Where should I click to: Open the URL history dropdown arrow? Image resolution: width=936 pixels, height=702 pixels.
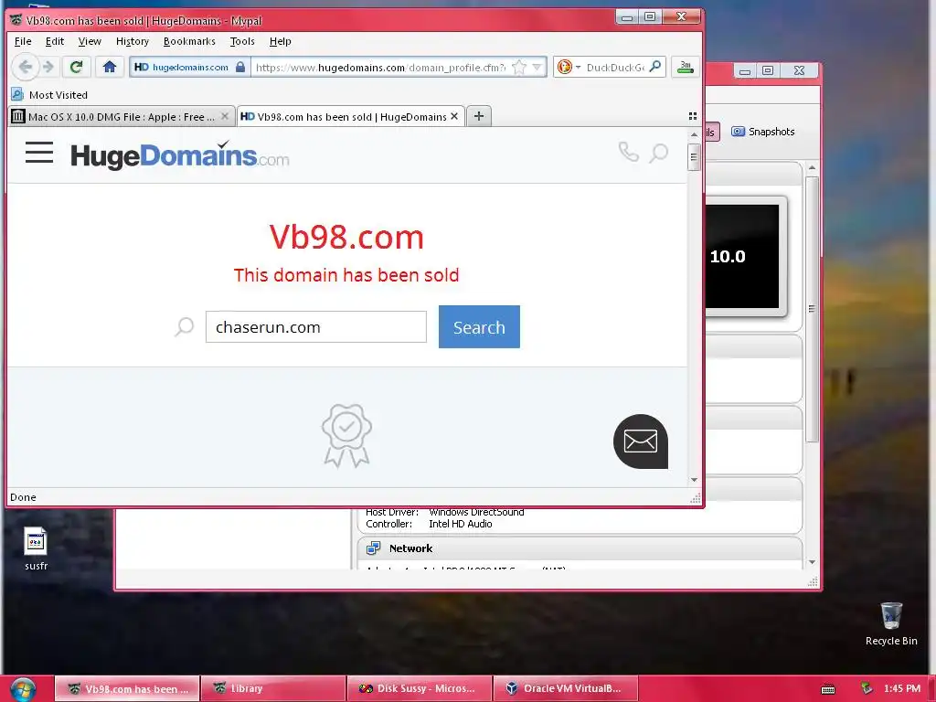537,67
